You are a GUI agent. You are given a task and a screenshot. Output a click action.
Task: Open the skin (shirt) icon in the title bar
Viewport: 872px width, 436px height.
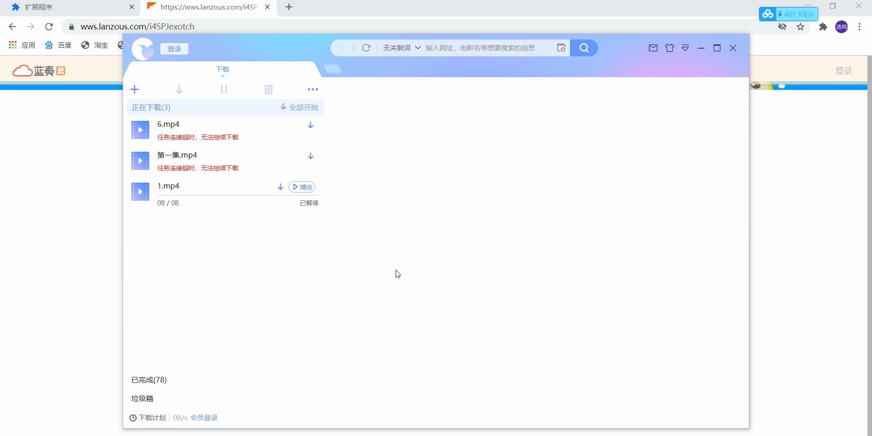tap(669, 48)
